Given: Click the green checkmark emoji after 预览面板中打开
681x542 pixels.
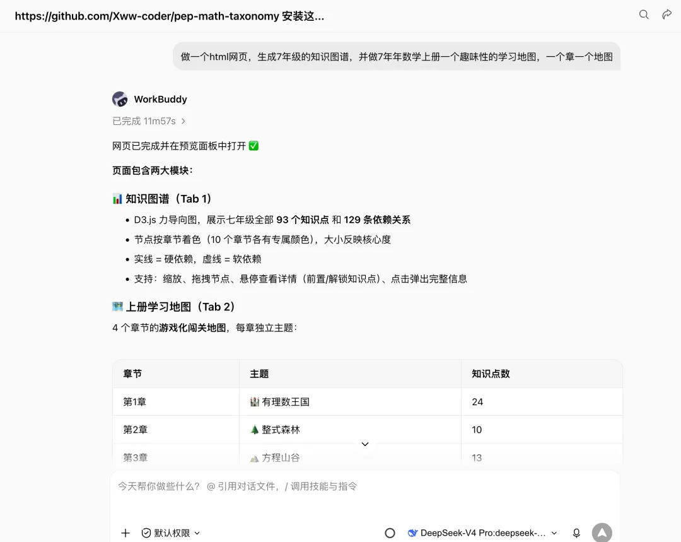Looking at the screenshot, I should tap(253, 146).
